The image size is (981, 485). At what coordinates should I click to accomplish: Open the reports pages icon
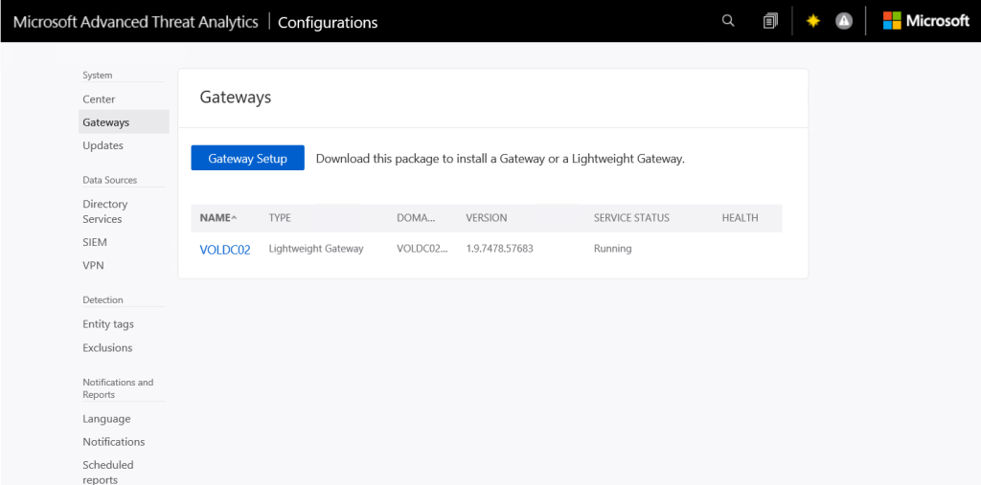click(770, 21)
